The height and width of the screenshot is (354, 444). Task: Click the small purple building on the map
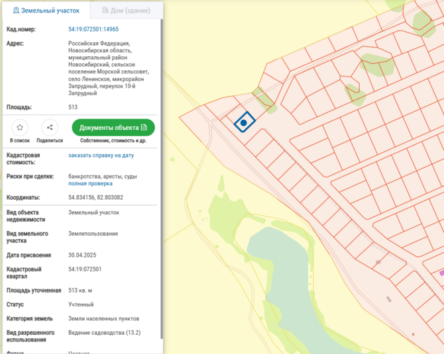coord(442,273)
